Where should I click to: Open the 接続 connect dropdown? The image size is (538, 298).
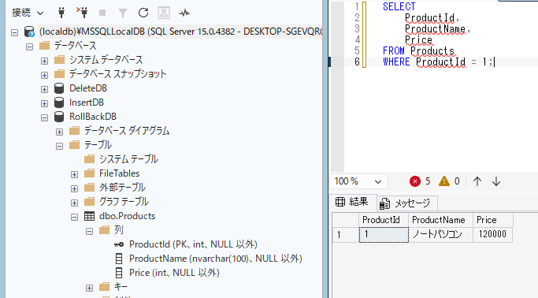click(28, 13)
